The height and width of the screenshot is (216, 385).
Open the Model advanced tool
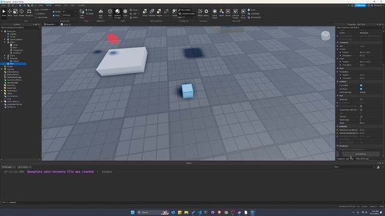point(221,13)
